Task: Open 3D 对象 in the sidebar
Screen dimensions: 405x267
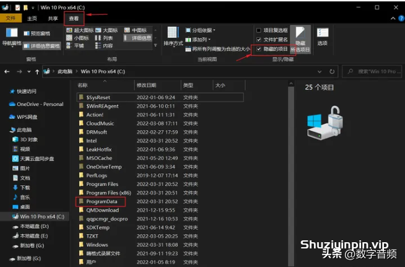Action: point(25,139)
